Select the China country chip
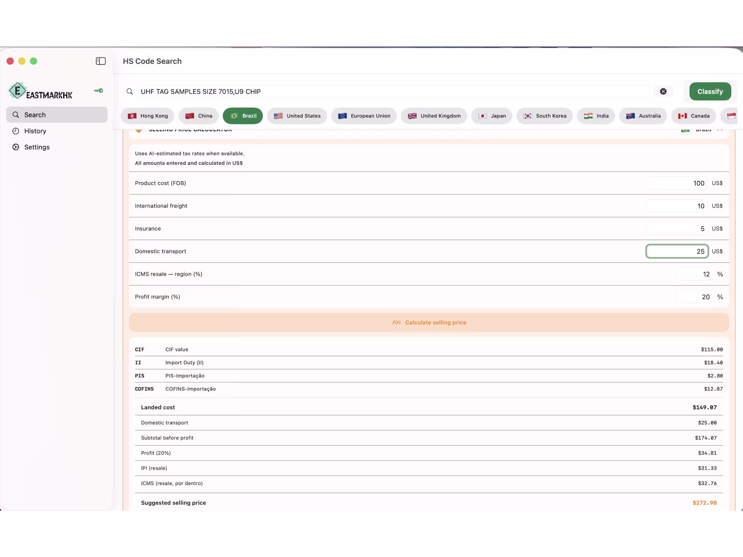The height and width of the screenshot is (557, 743). tap(199, 116)
